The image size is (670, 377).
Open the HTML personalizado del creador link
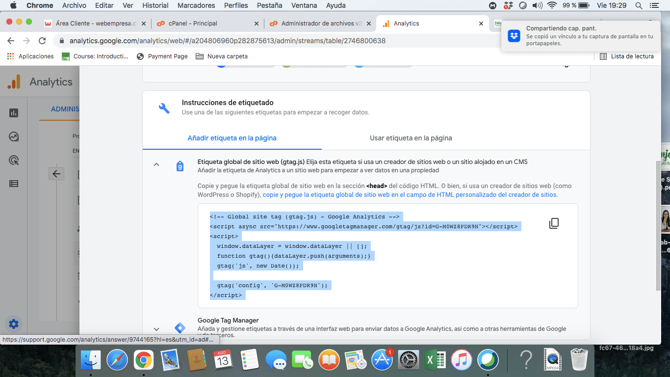(x=411, y=194)
